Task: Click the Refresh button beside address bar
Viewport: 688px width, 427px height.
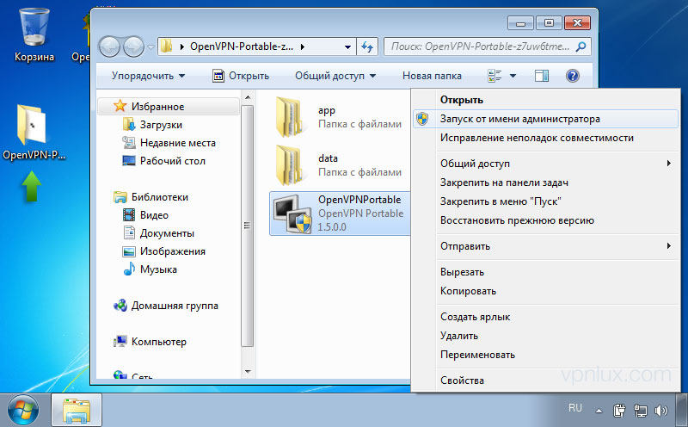Action: pos(367,46)
